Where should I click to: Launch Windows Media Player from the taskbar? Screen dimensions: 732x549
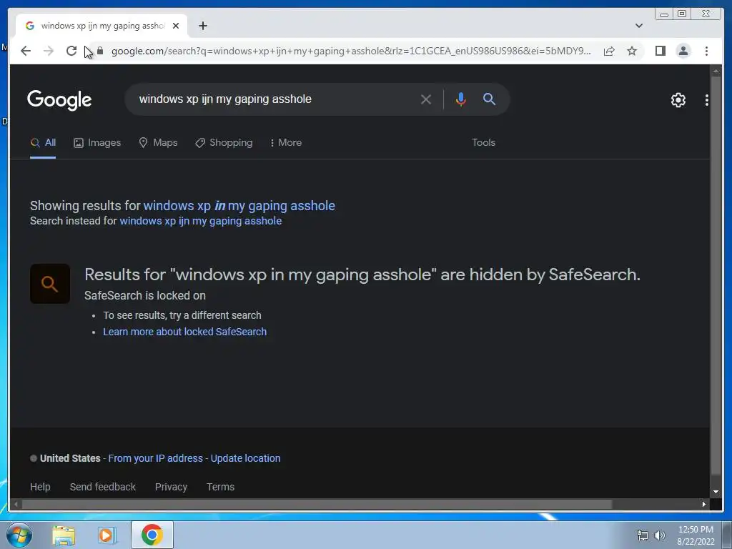(x=107, y=535)
